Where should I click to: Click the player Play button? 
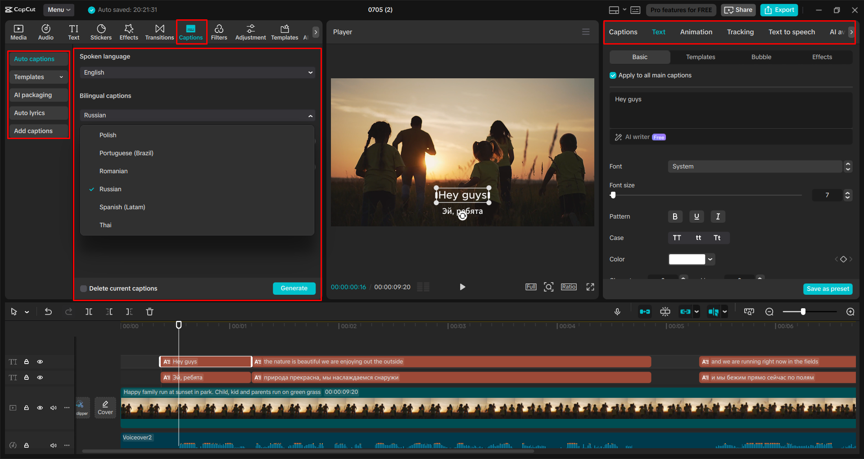(x=462, y=287)
